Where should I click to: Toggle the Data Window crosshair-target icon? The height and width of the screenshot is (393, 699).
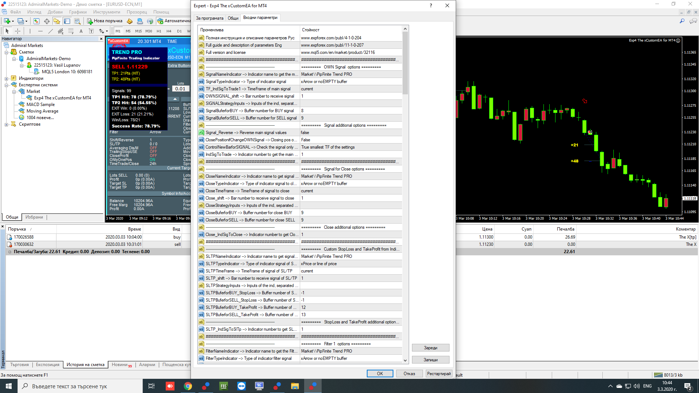click(x=47, y=21)
